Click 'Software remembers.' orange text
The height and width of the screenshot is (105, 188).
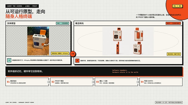[120, 70]
